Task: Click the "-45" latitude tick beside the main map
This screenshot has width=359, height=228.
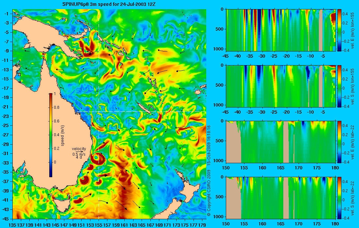Action: (x=6, y=219)
